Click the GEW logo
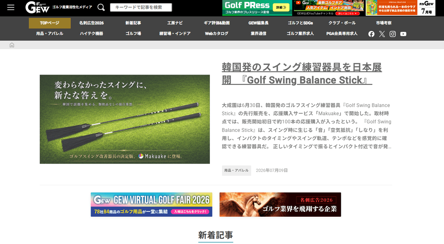Viewport: 444px width, 244px height. [37, 7]
